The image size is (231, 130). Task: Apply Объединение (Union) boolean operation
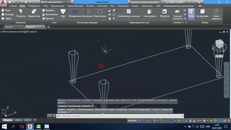pyautogui.click(x=75, y=13)
